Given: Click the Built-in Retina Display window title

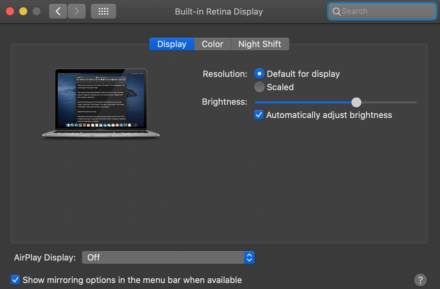Looking at the screenshot, I should point(219,12).
